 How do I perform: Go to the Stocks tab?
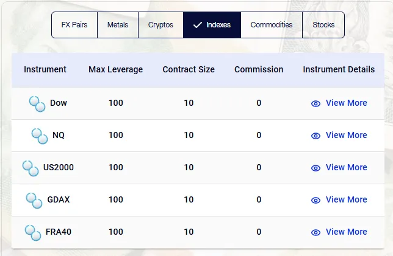click(323, 25)
